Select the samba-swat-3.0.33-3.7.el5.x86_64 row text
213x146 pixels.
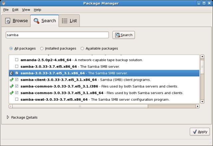coord(95,99)
